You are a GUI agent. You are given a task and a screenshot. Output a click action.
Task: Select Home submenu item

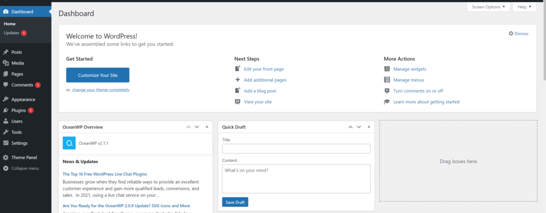point(10,23)
